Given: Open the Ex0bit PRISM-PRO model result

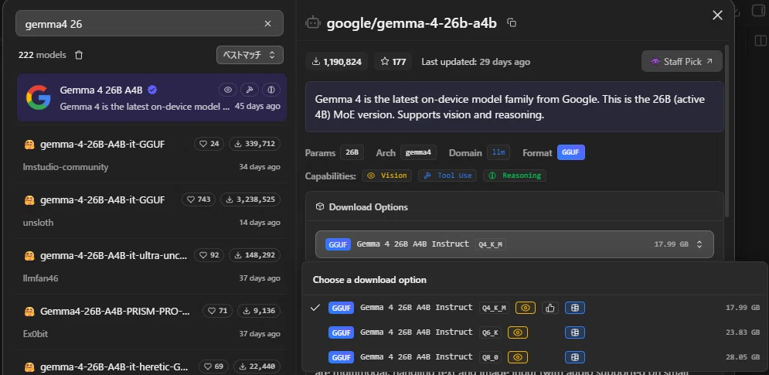Looking at the screenshot, I should click(x=151, y=322).
